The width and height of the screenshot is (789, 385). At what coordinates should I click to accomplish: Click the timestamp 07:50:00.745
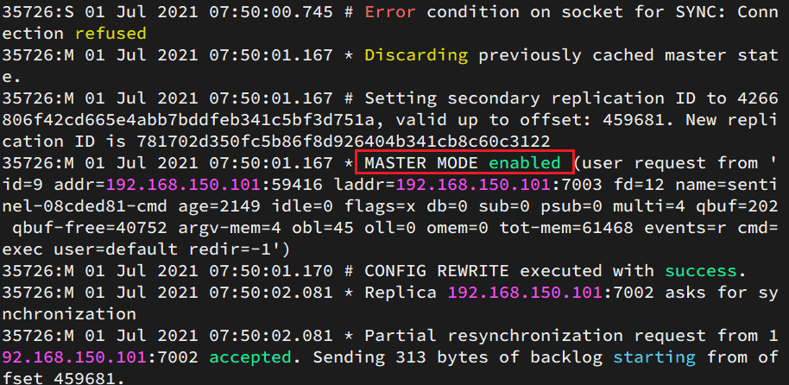click(270, 12)
